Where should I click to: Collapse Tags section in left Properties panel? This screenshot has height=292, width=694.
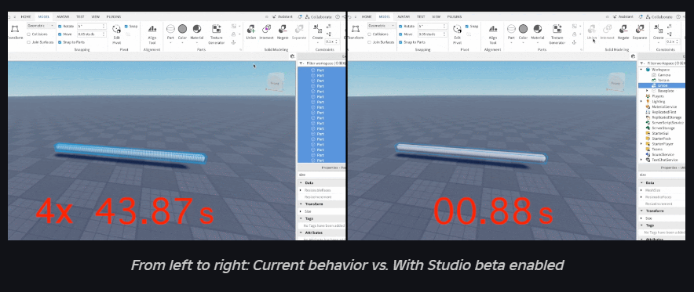(x=301, y=218)
